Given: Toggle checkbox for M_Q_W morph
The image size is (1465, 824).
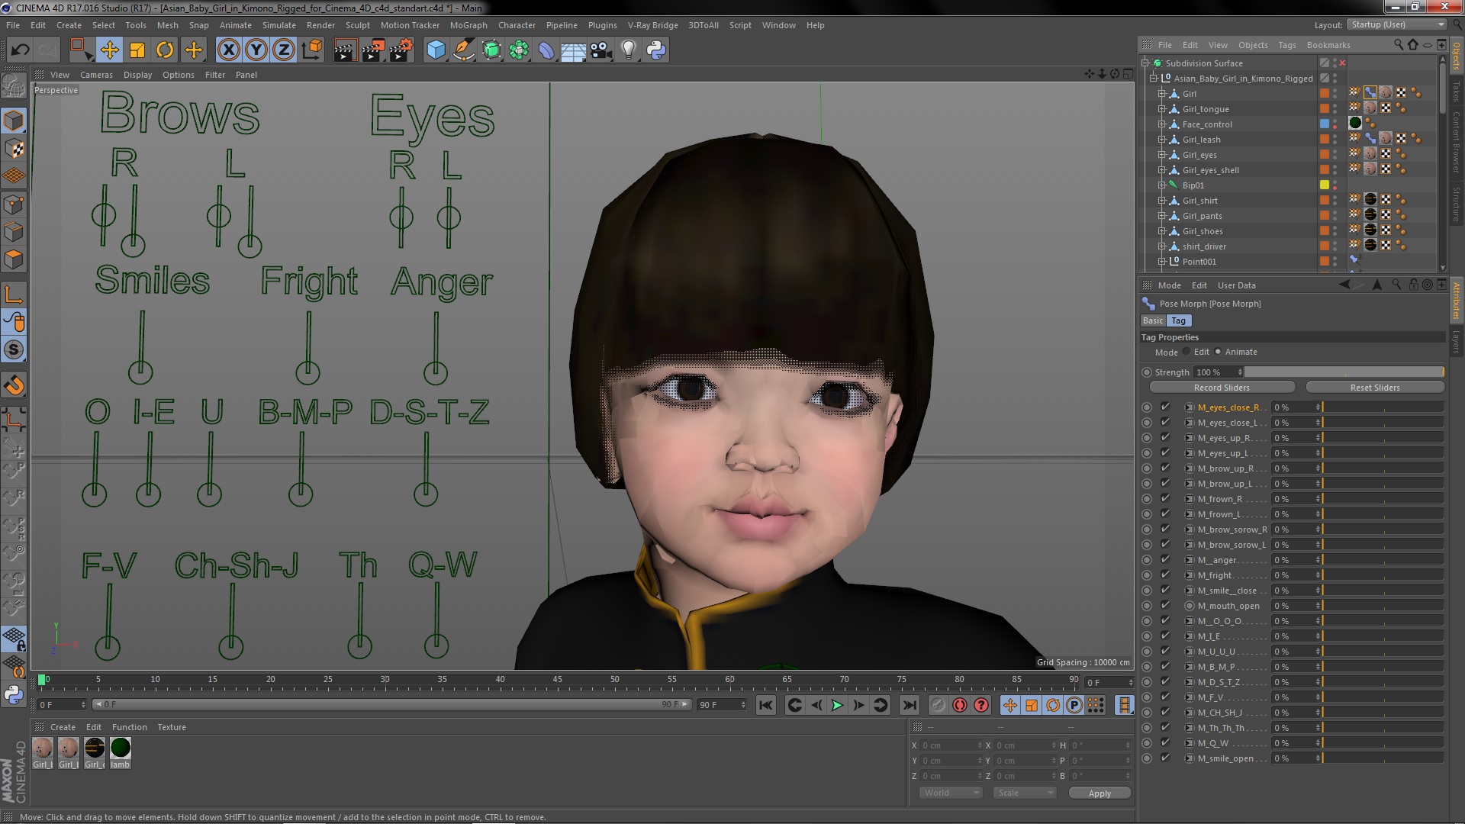Looking at the screenshot, I should coord(1165,742).
